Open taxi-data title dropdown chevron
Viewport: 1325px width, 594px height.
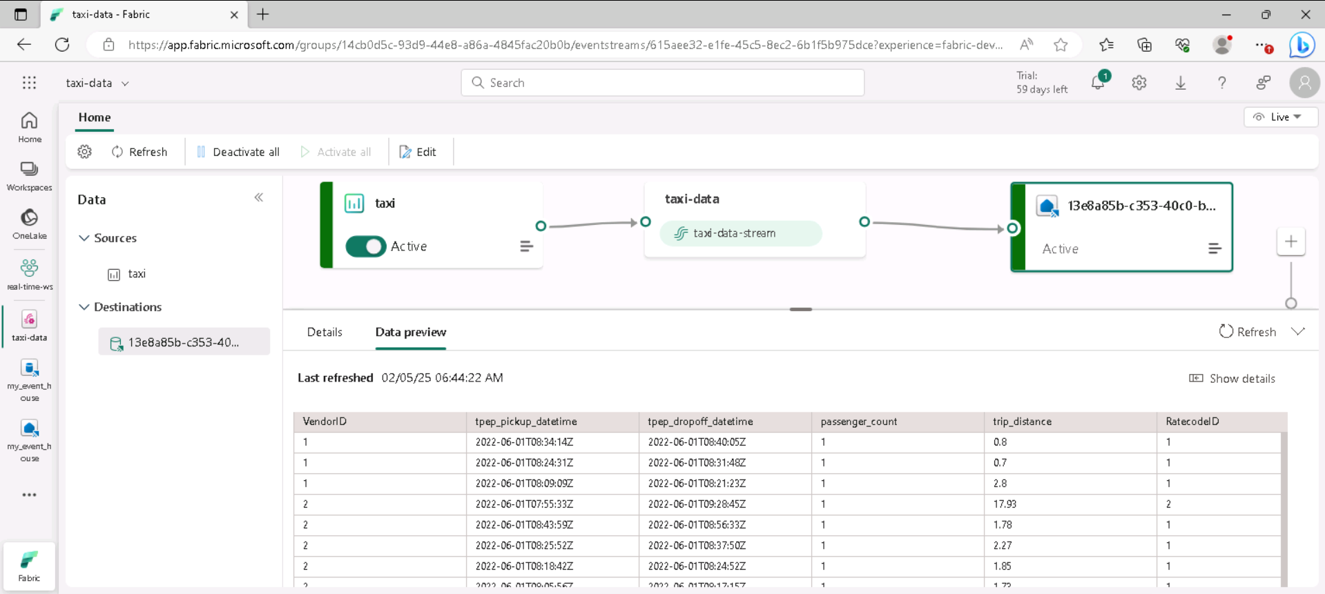(125, 83)
